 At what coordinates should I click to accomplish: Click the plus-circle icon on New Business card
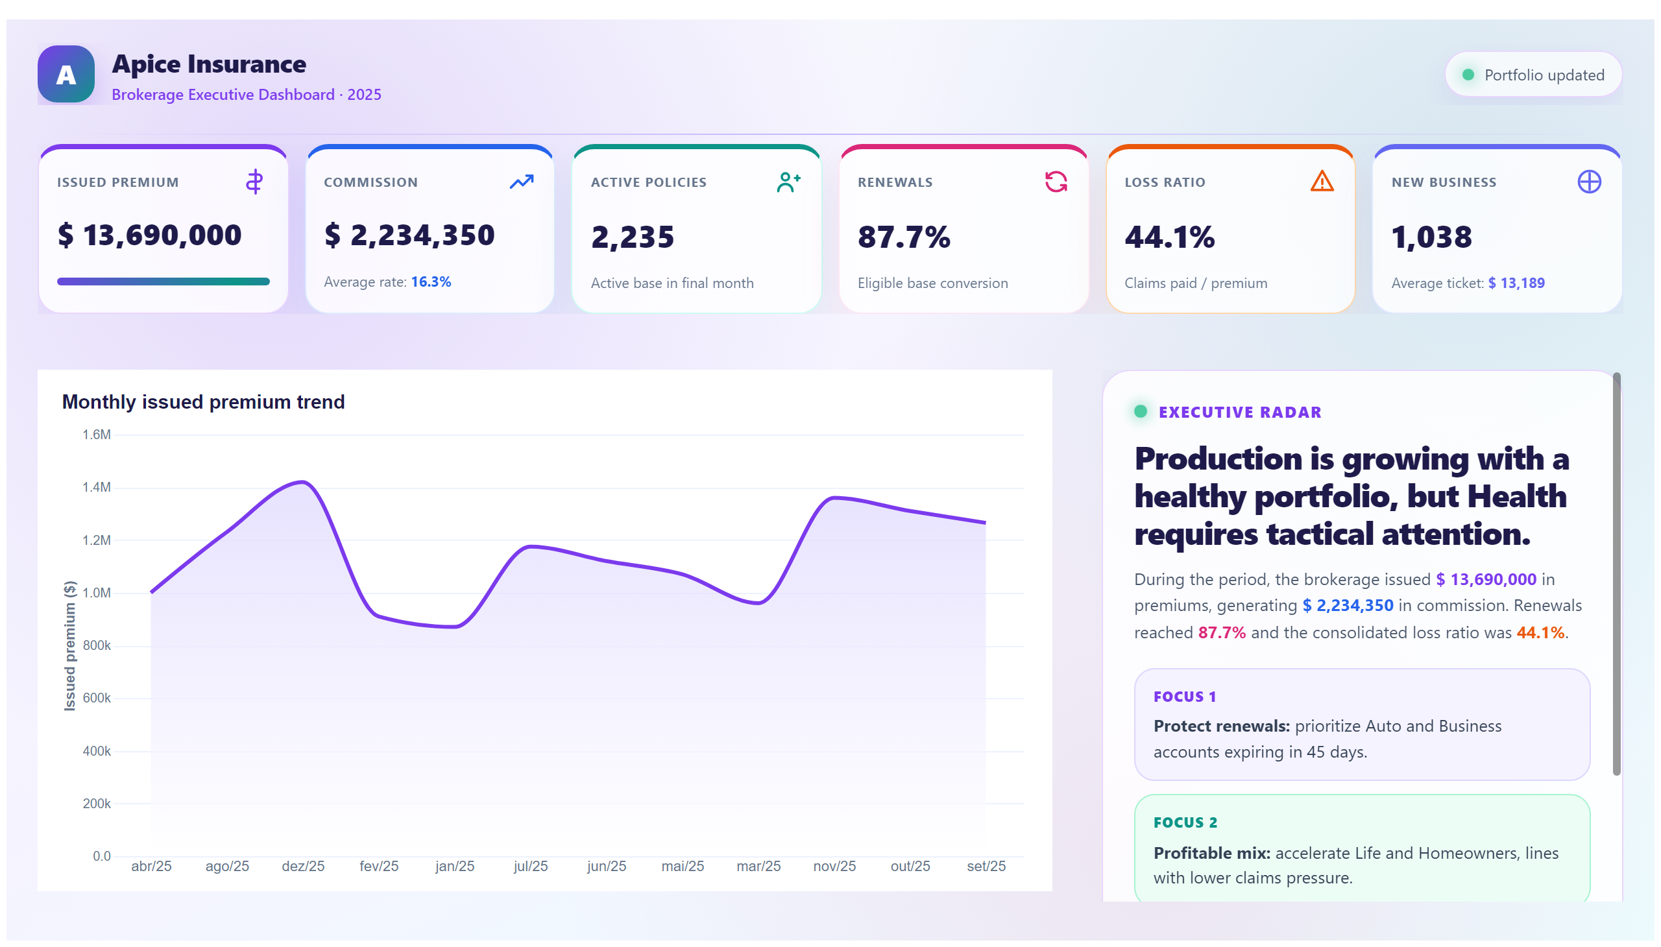pyautogui.click(x=1589, y=182)
